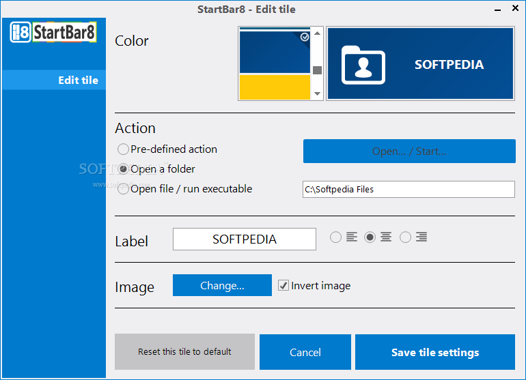Click the Change... image button
The width and height of the screenshot is (526, 380).
click(x=222, y=285)
